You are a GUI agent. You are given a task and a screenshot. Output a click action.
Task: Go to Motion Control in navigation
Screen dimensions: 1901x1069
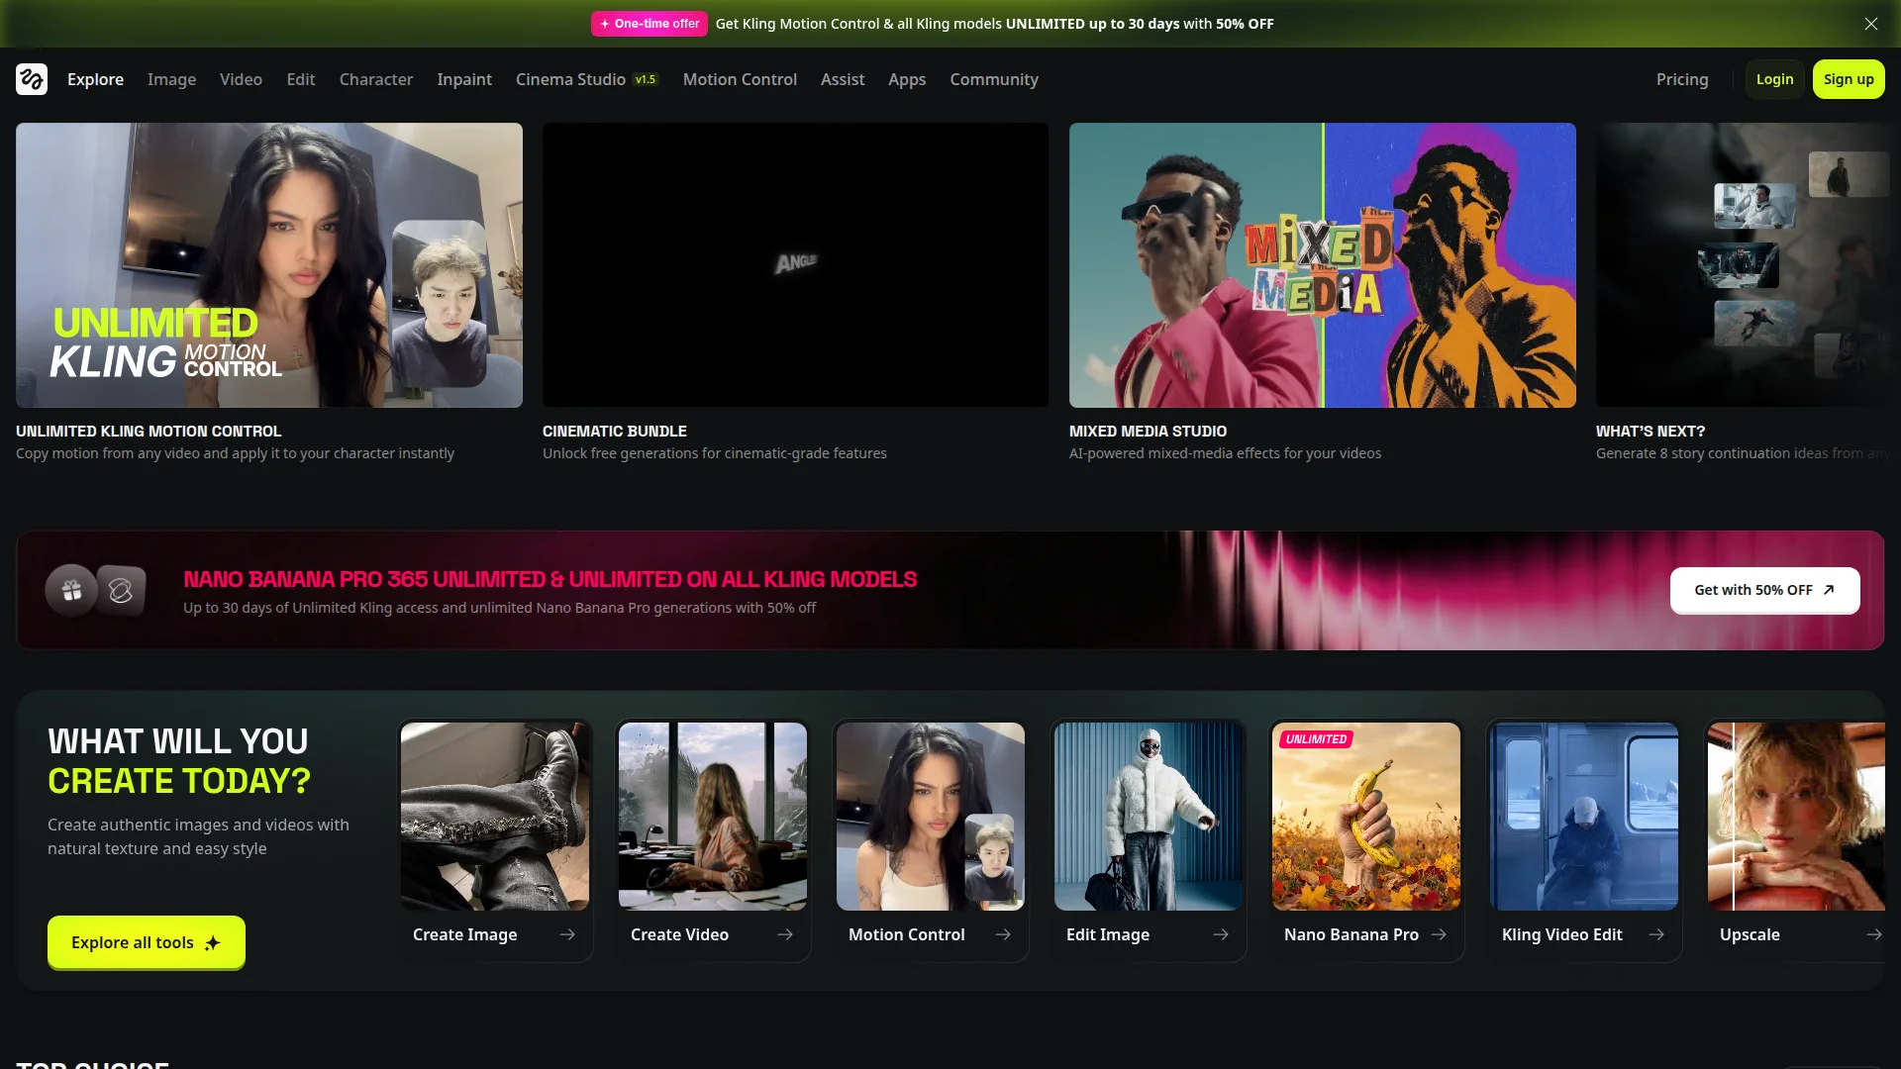point(740,79)
